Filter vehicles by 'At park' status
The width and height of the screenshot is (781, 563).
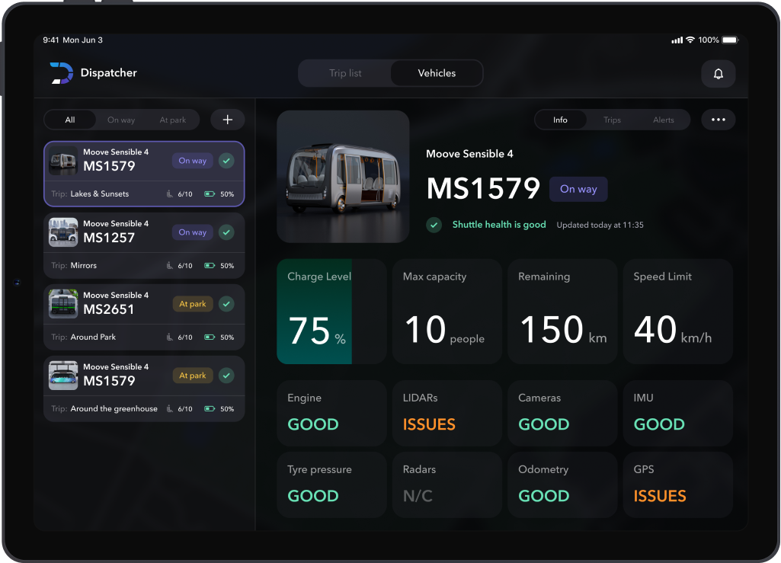pos(172,120)
